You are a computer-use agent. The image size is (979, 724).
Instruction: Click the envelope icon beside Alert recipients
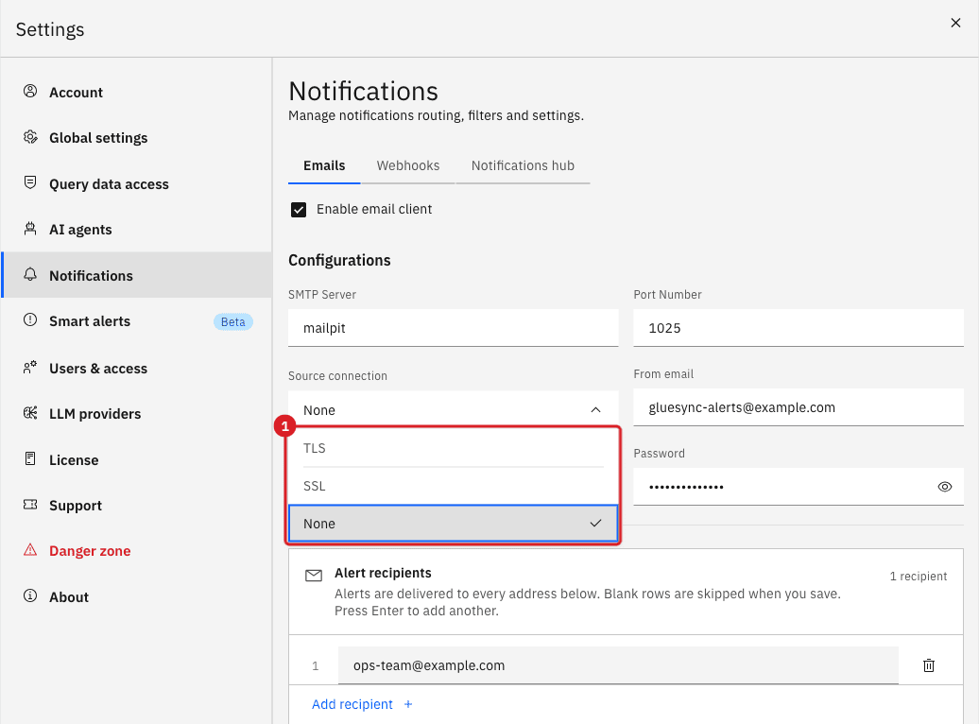[314, 576]
